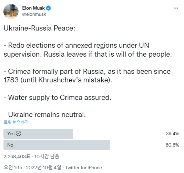184x173 pixels.
Task: Open the tweet timestamp 2022 October 4
Action: click(32, 168)
